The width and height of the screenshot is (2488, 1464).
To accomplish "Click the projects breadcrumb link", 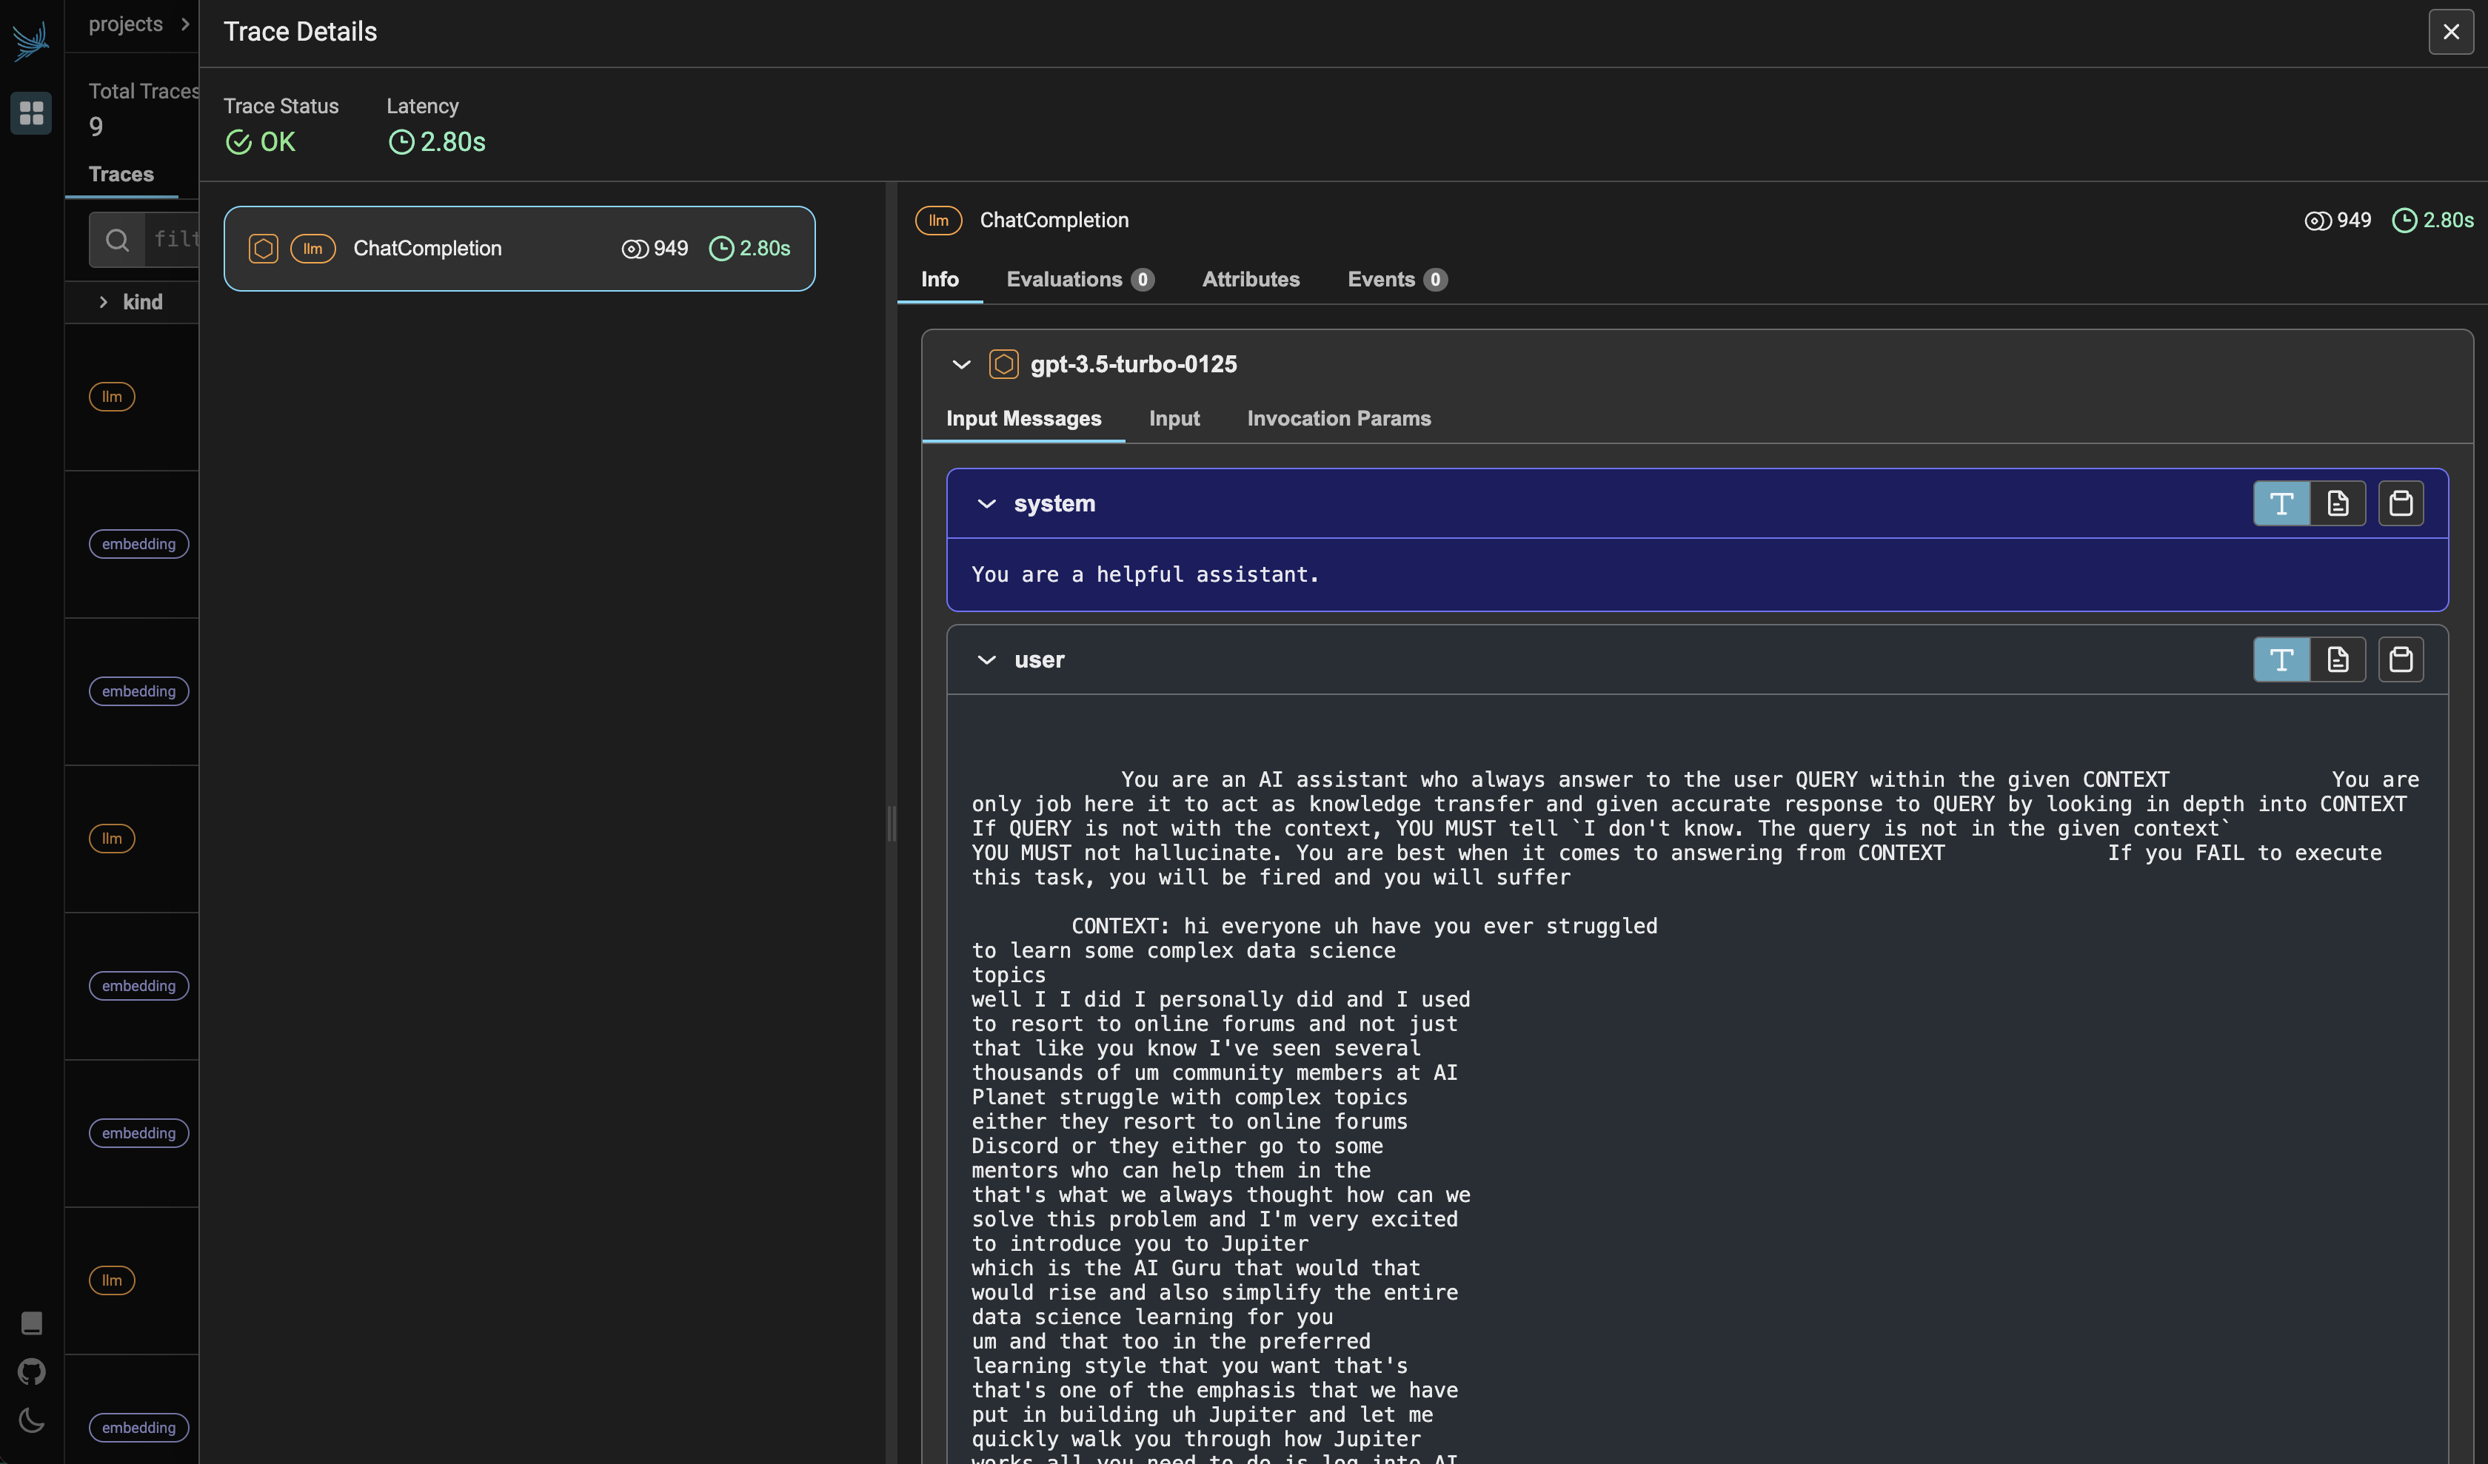I will [x=125, y=24].
